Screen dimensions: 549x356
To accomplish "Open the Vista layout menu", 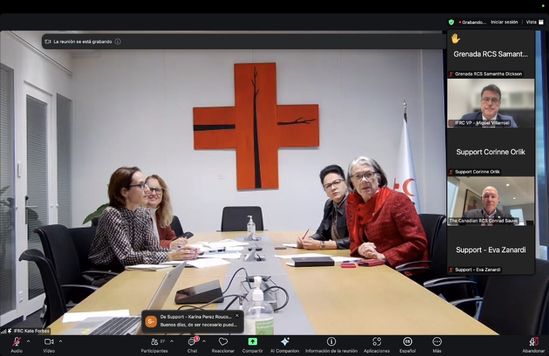I will (535, 22).
